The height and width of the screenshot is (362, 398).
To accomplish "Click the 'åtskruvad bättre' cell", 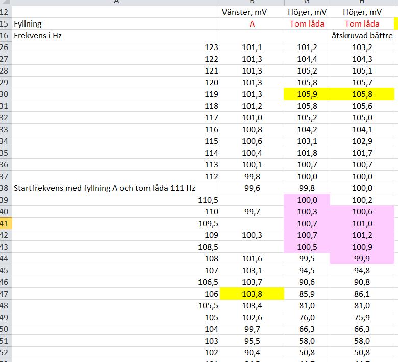I will tap(362, 35).
